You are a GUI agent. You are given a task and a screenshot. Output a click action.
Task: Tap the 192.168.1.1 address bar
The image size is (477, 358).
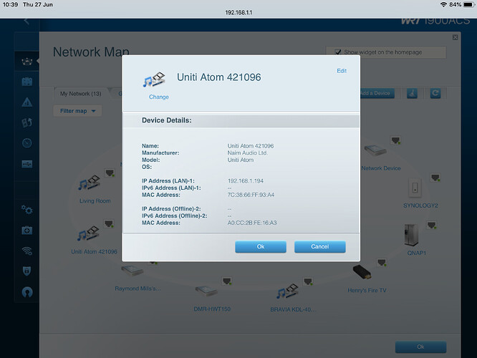coord(238,12)
